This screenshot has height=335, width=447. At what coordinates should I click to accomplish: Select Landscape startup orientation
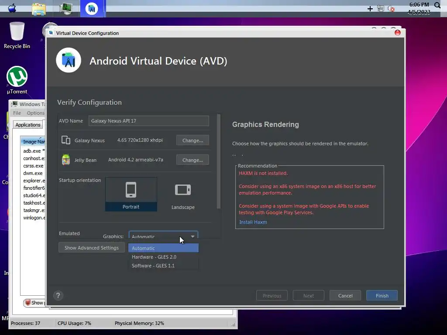[x=183, y=196]
